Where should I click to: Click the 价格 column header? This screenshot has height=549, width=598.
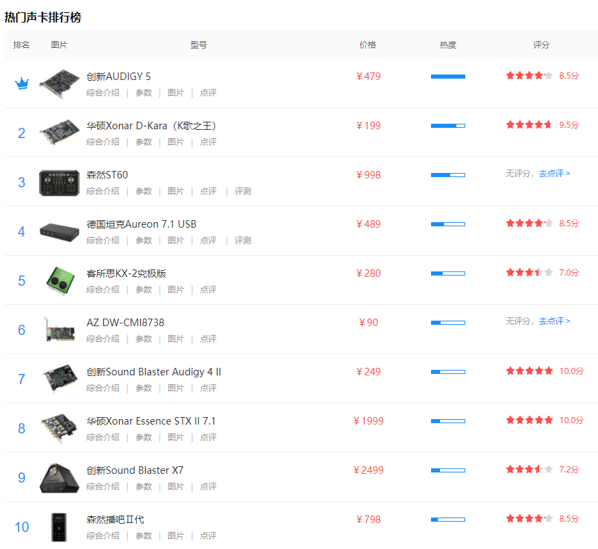367,45
